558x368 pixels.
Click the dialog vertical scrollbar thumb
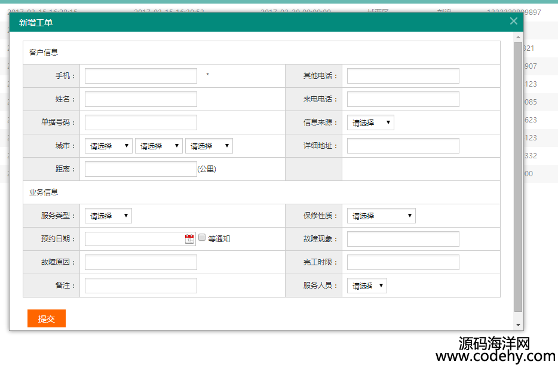pos(518,177)
